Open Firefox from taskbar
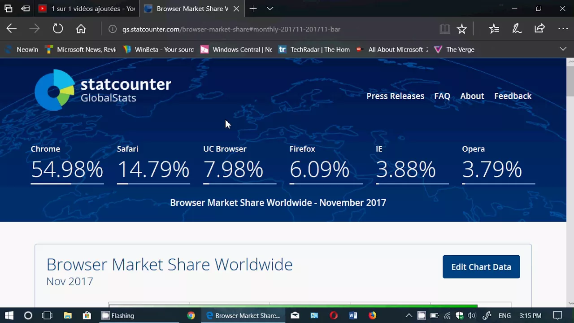The width and height of the screenshot is (574, 323). tap(373, 315)
